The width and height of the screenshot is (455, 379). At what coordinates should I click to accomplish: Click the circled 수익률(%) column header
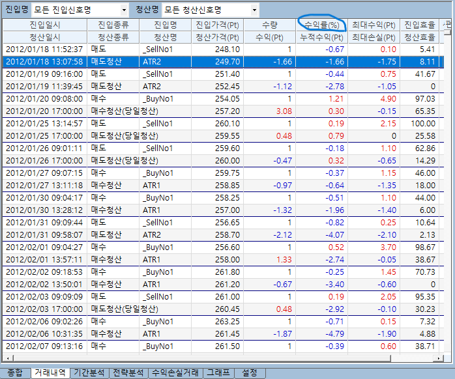[321, 25]
